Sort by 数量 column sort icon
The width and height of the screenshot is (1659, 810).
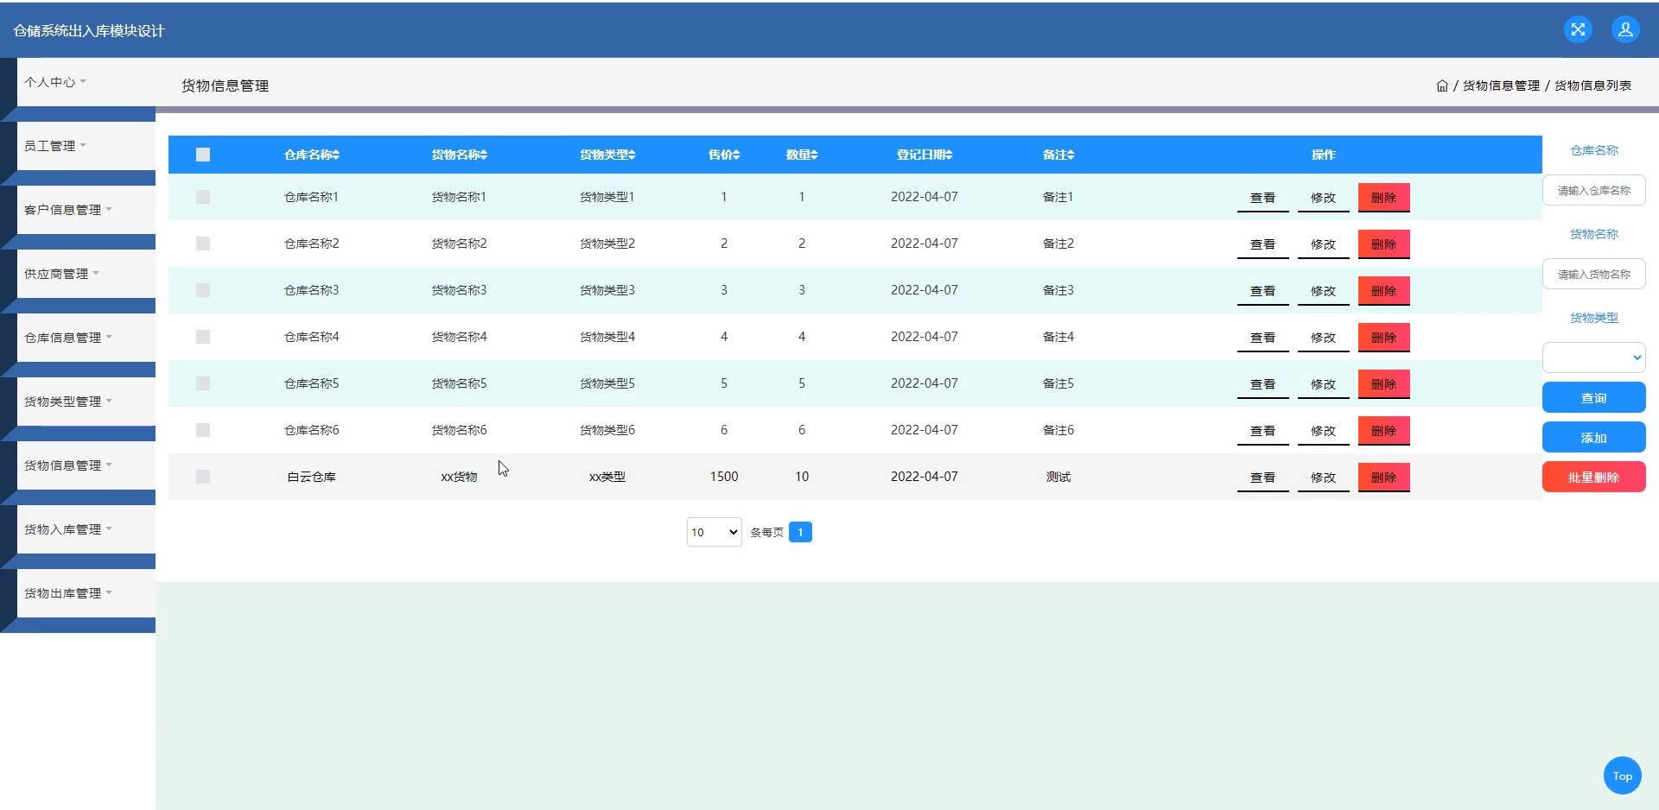[814, 155]
